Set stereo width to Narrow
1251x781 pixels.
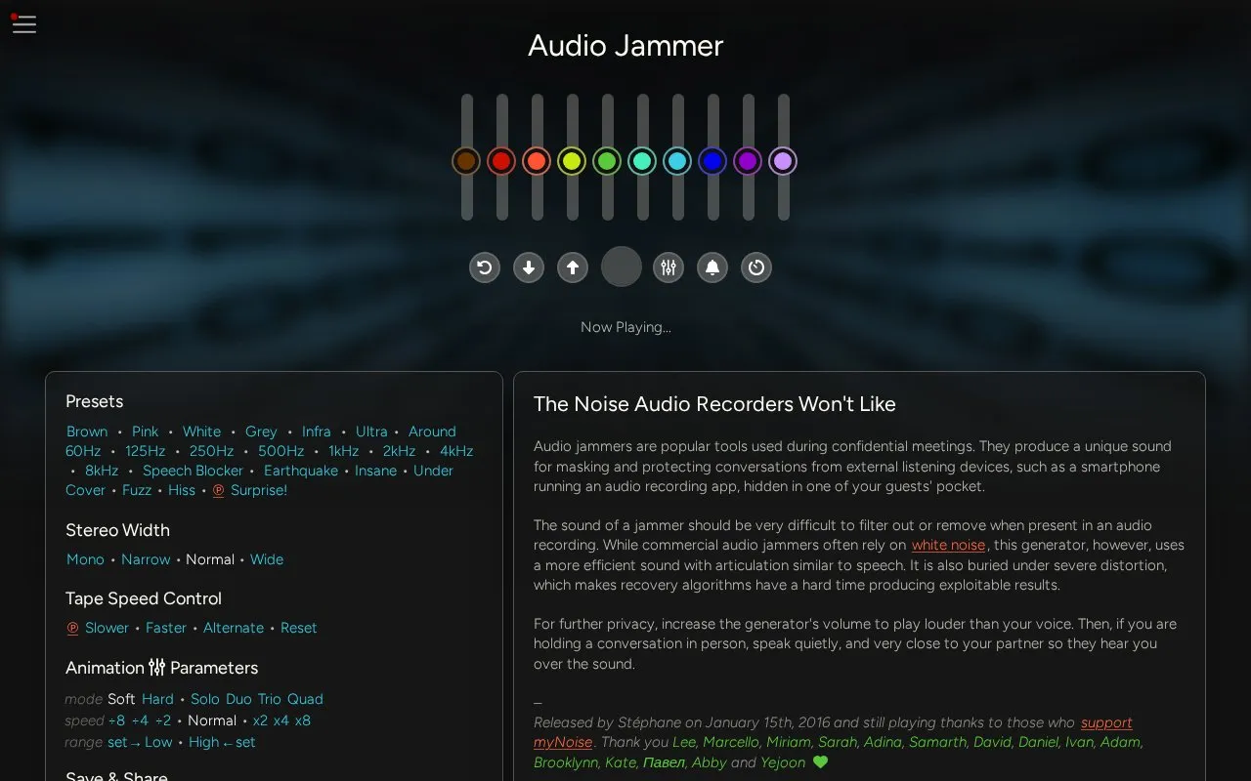click(x=146, y=559)
